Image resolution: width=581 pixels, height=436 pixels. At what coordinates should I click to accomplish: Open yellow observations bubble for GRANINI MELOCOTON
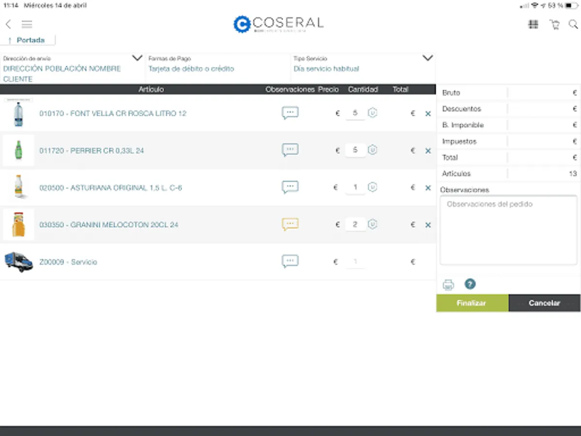tap(290, 224)
